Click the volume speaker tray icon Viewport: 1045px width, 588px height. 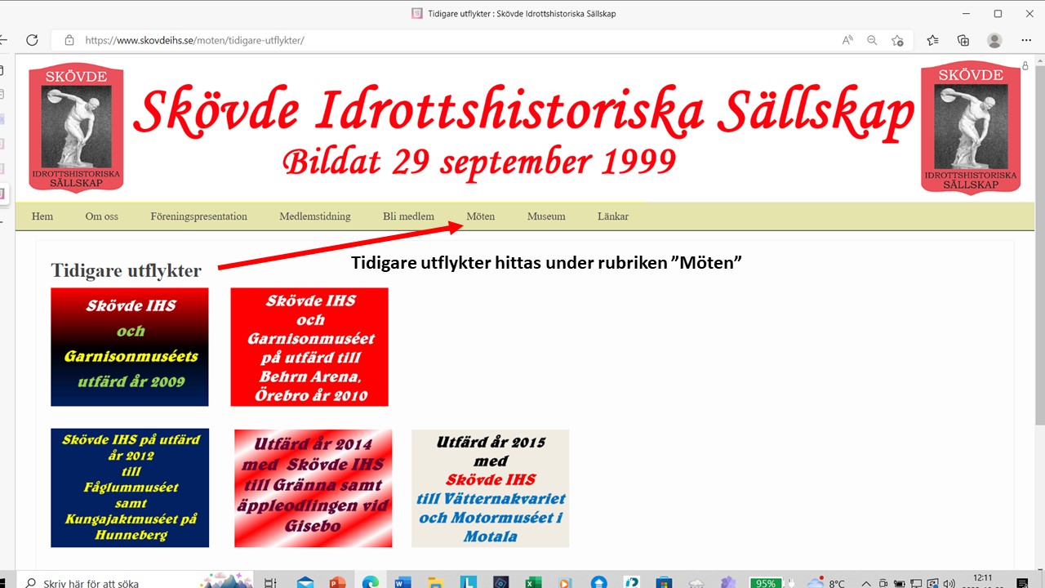coord(949,583)
